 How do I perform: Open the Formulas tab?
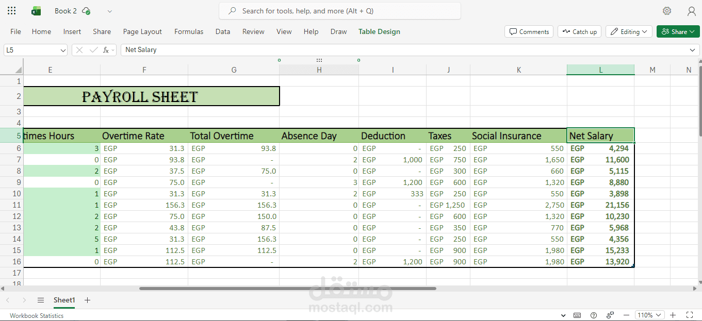tap(189, 31)
